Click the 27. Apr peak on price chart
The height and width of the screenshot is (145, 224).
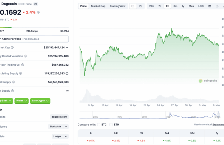coord(172,29)
